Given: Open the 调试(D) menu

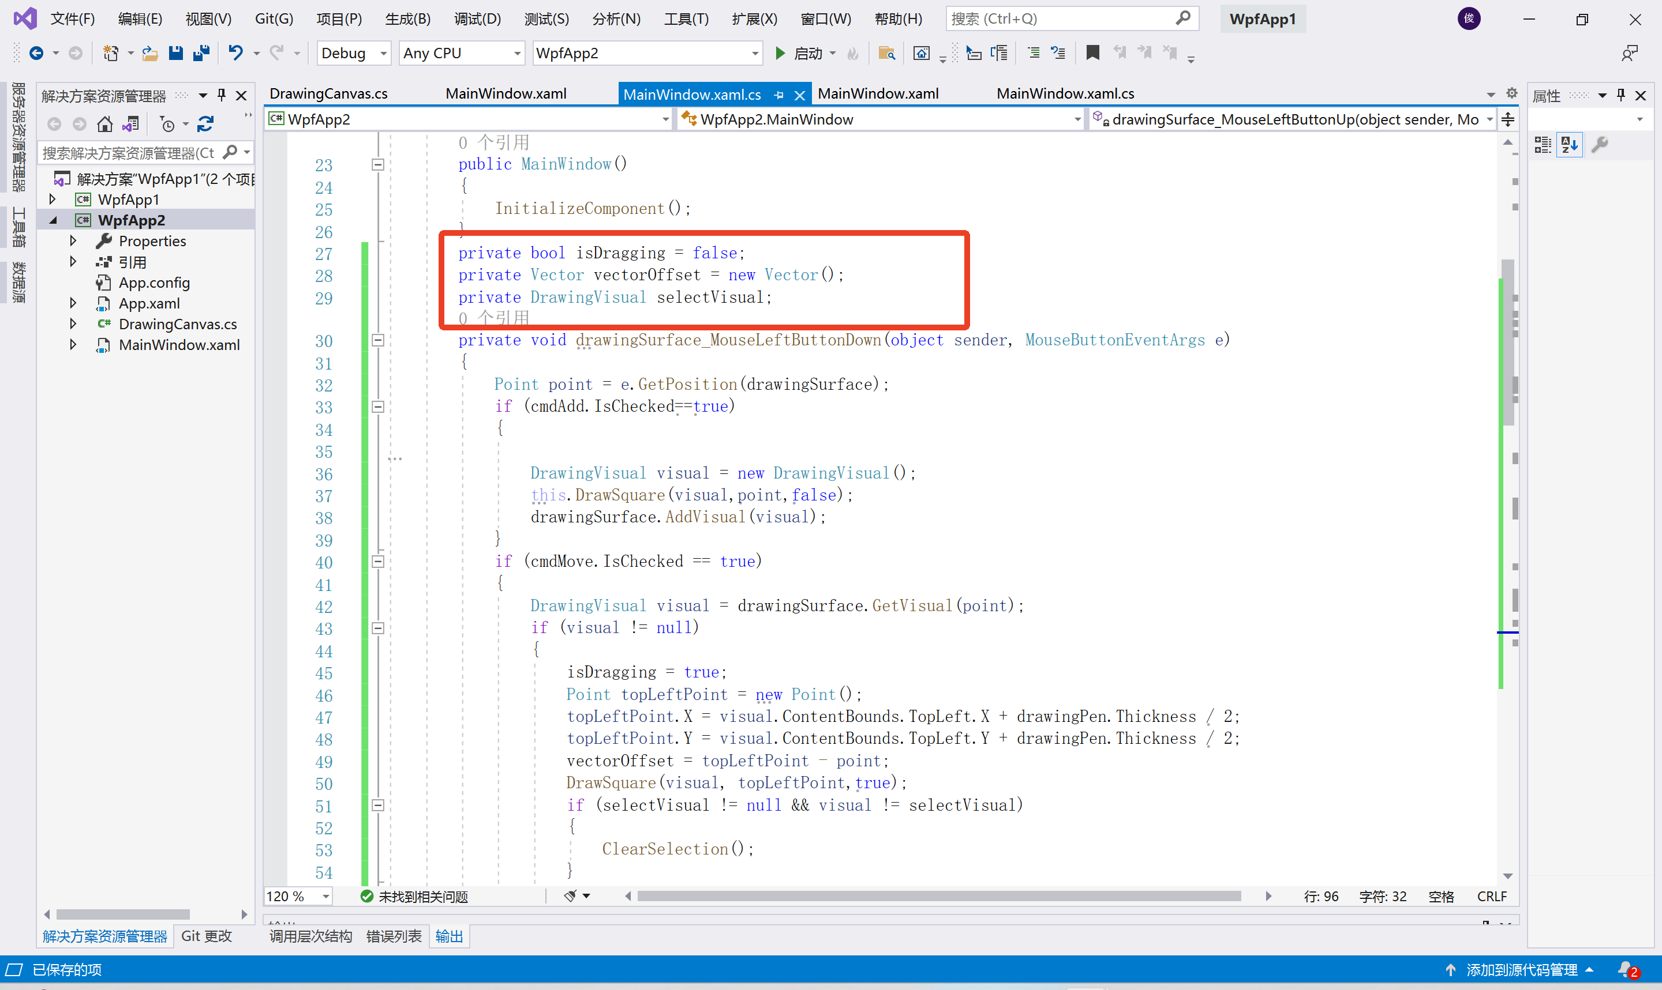Looking at the screenshot, I should point(477,18).
